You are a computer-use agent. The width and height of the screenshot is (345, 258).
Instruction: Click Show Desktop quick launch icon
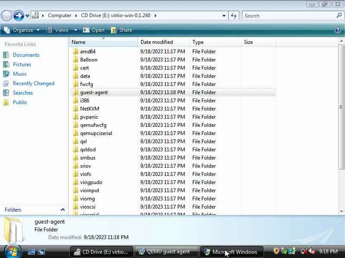point(31,252)
